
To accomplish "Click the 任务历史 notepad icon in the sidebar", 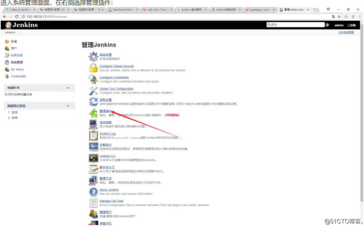I will (7, 55).
